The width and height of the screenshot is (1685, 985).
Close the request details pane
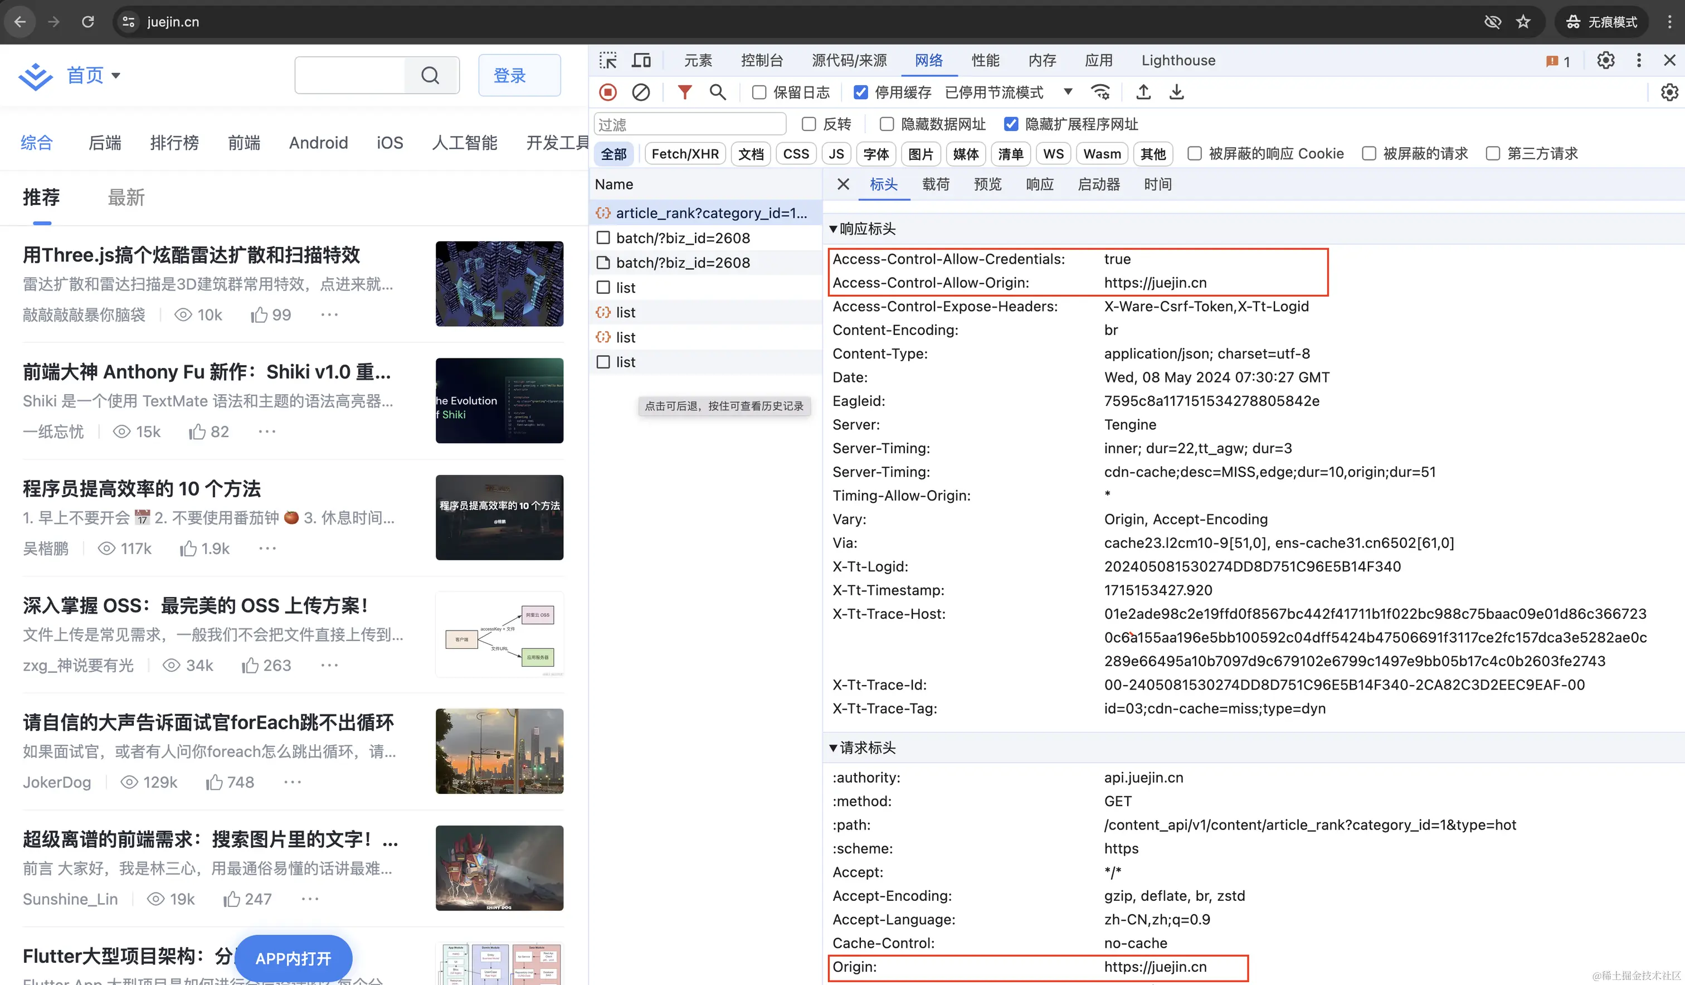(x=843, y=184)
